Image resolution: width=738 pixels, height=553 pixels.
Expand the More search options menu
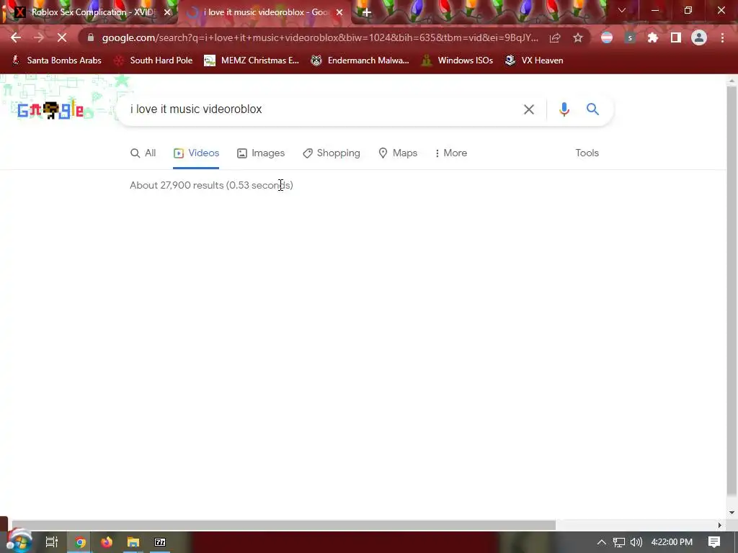click(451, 153)
